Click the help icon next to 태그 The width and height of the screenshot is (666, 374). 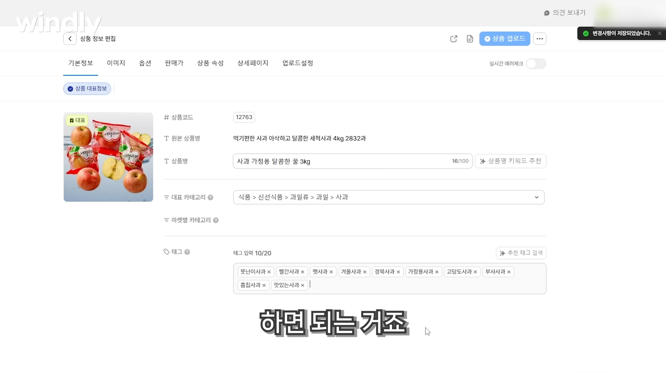(187, 252)
